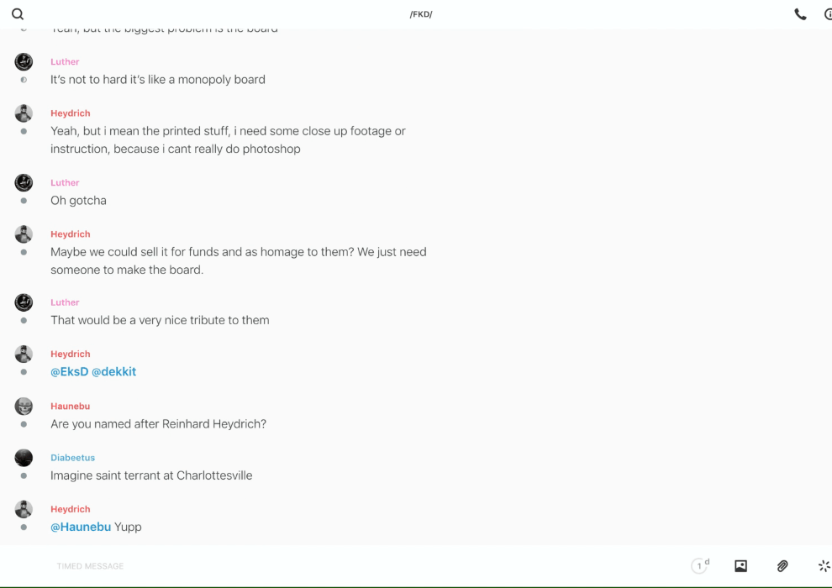Open the conversation info panel

click(x=828, y=14)
